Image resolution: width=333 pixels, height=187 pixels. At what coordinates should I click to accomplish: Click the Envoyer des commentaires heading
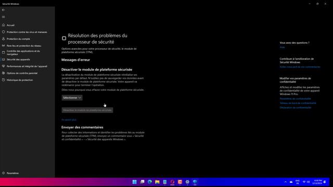coord(82,127)
